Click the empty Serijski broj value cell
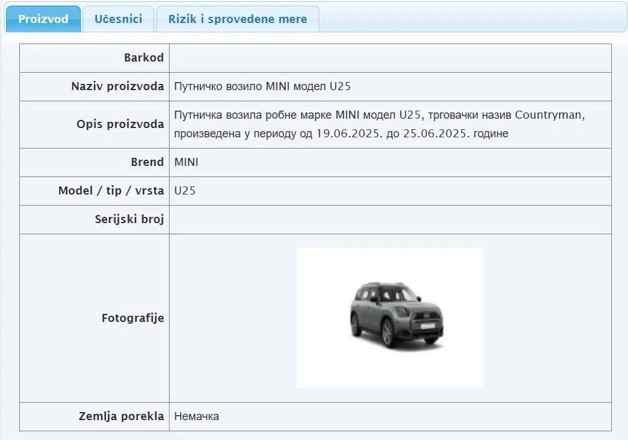 click(389, 219)
